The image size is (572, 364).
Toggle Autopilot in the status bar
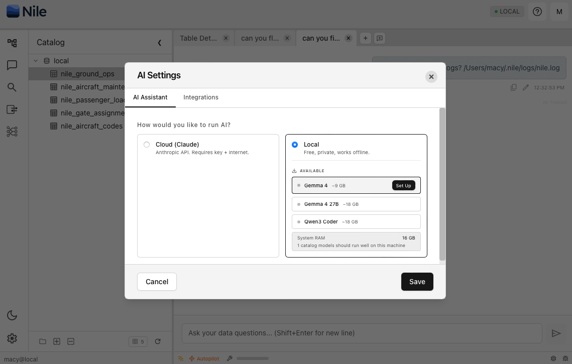click(x=203, y=358)
